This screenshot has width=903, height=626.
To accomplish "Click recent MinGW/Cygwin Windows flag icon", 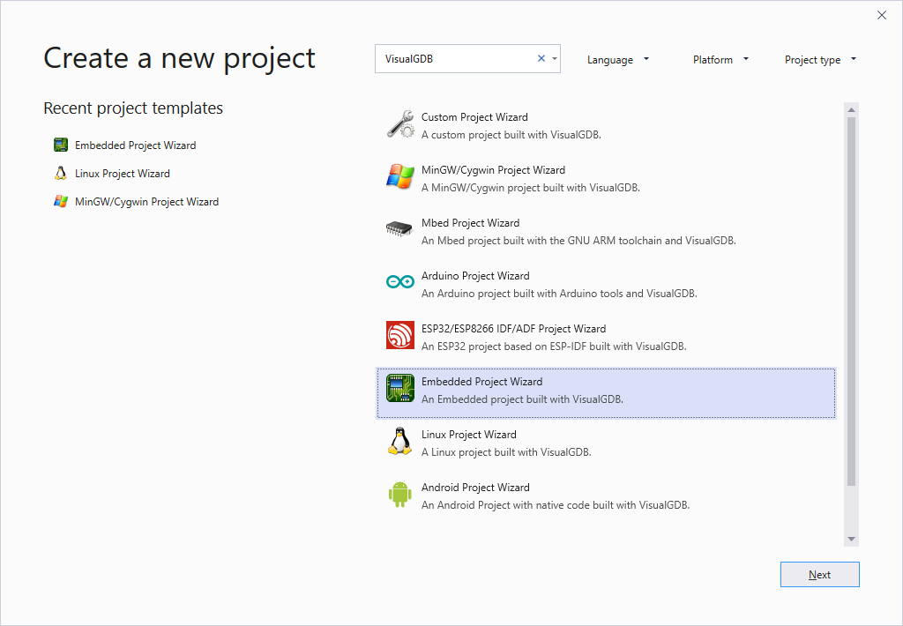I will (x=61, y=202).
